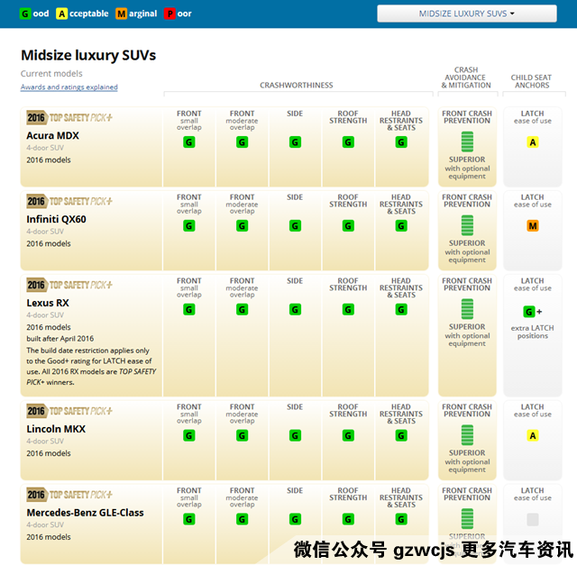
Task: Click Lincoln MKX head restraints G icon
Action: tap(401, 436)
